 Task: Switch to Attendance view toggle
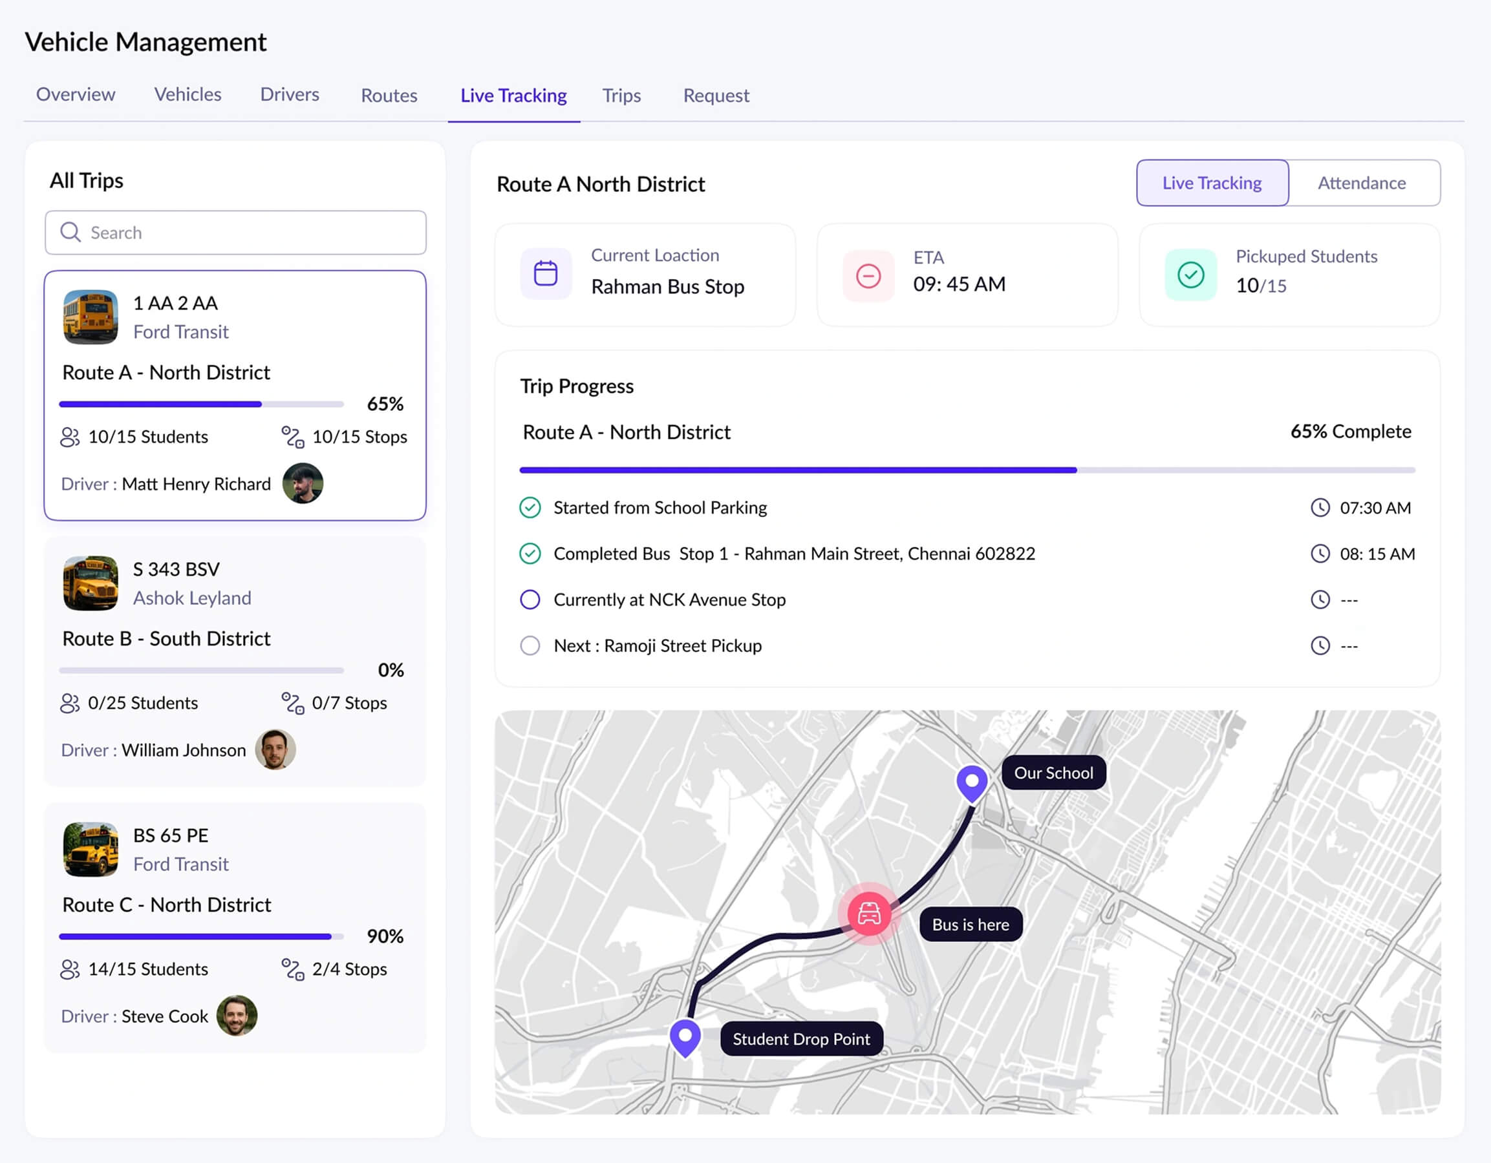[x=1361, y=183]
